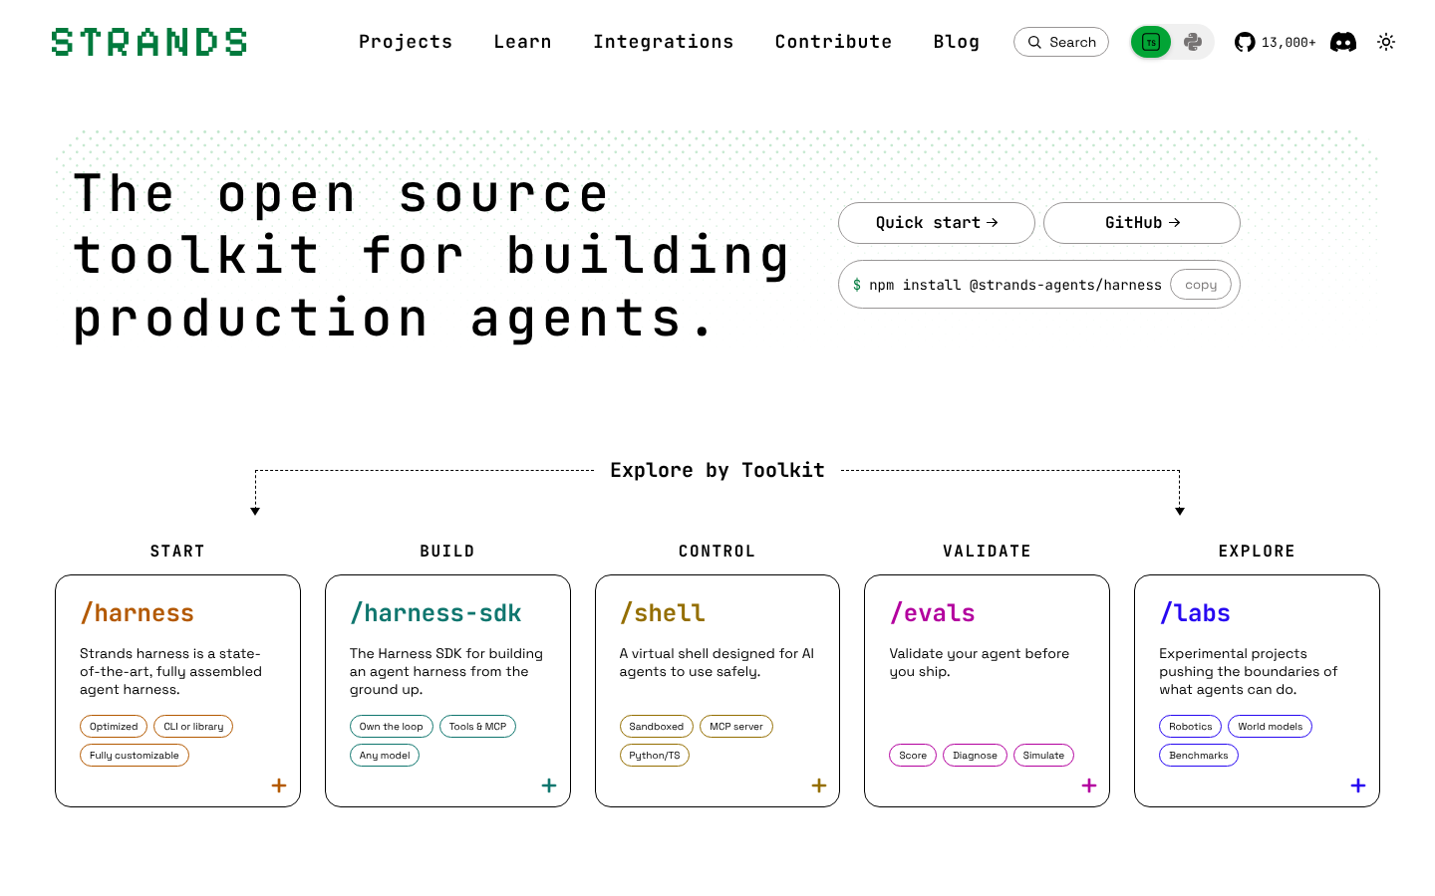
Task: Click the 'The Harness SDK for building' description
Action: tap(446, 672)
